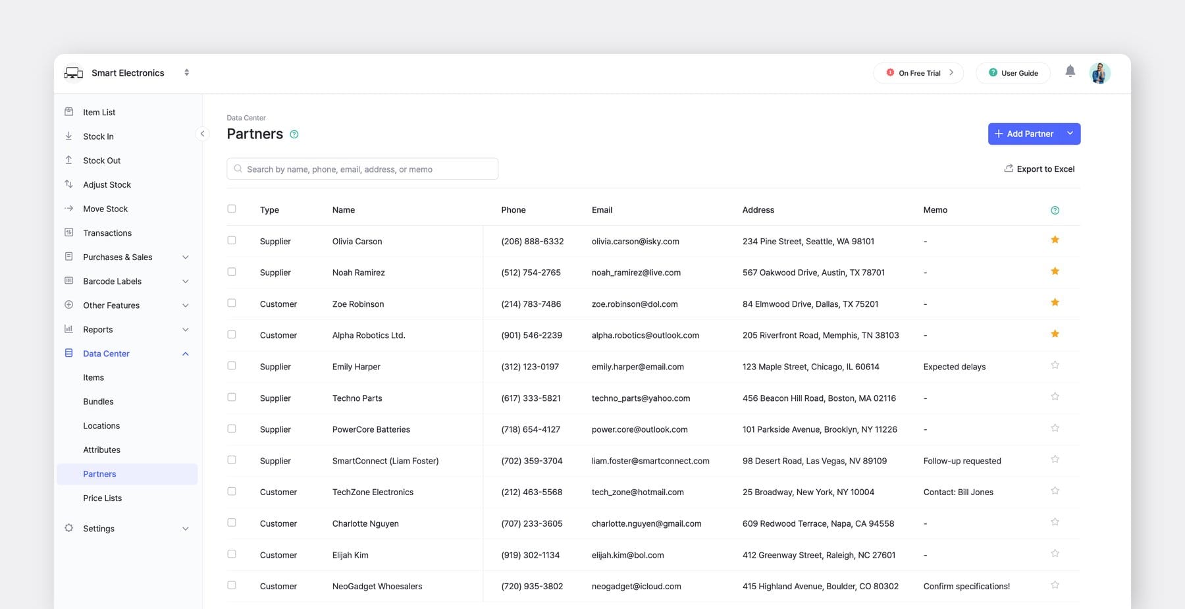1185x609 pixels.
Task: Click the Partners help question mark icon
Action: point(294,134)
